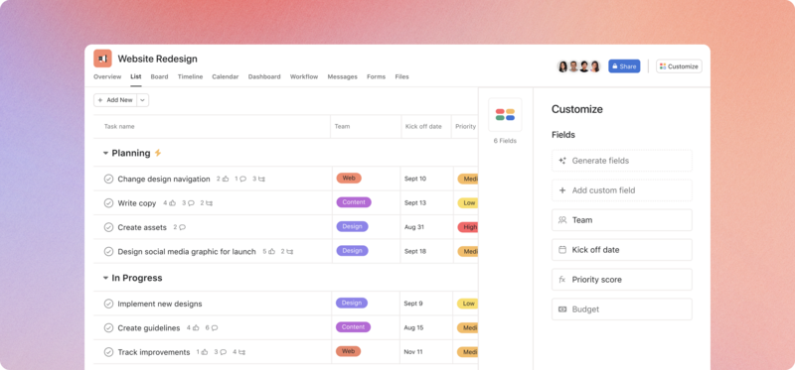This screenshot has width=795, height=370.
Task: Click the calendar icon for Kick off date
Action: pyautogui.click(x=562, y=250)
